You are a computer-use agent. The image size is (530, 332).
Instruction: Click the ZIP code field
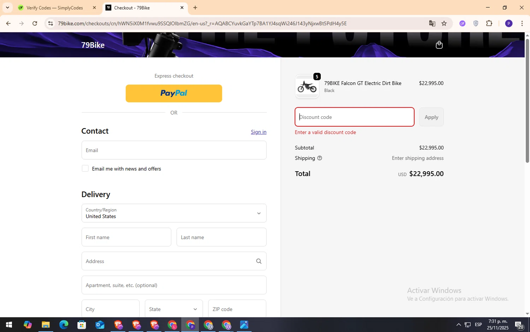237,309
